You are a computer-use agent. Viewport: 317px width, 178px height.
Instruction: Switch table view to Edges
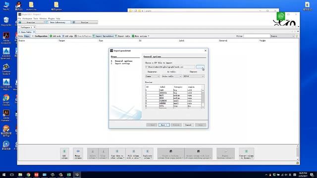pyautogui.click(x=27, y=36)
